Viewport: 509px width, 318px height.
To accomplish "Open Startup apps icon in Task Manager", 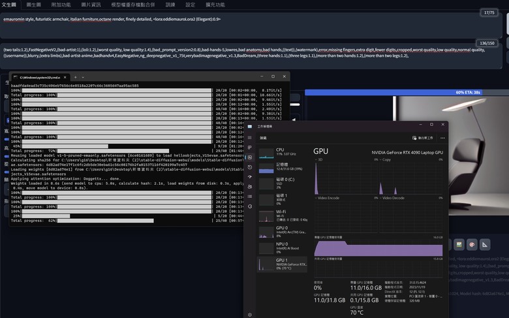I will pos(250,177).
